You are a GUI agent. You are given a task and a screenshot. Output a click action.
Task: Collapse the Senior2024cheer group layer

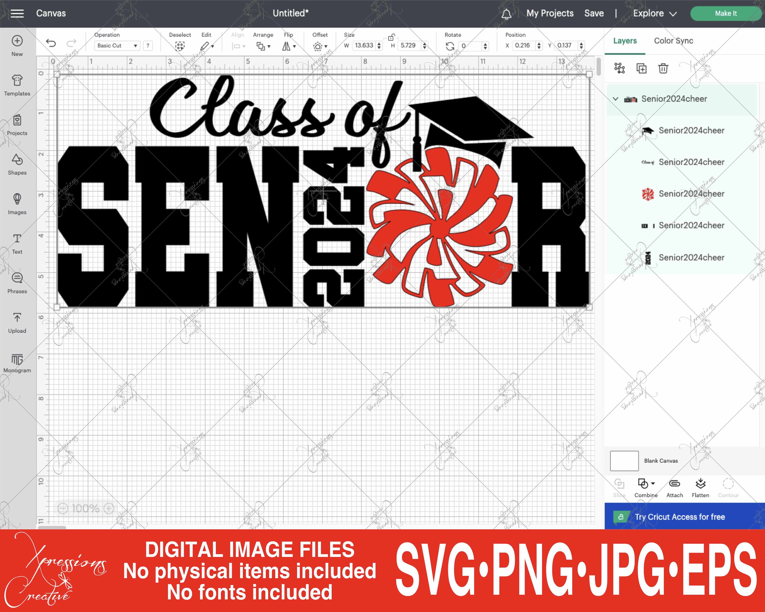tap(616, 99)
